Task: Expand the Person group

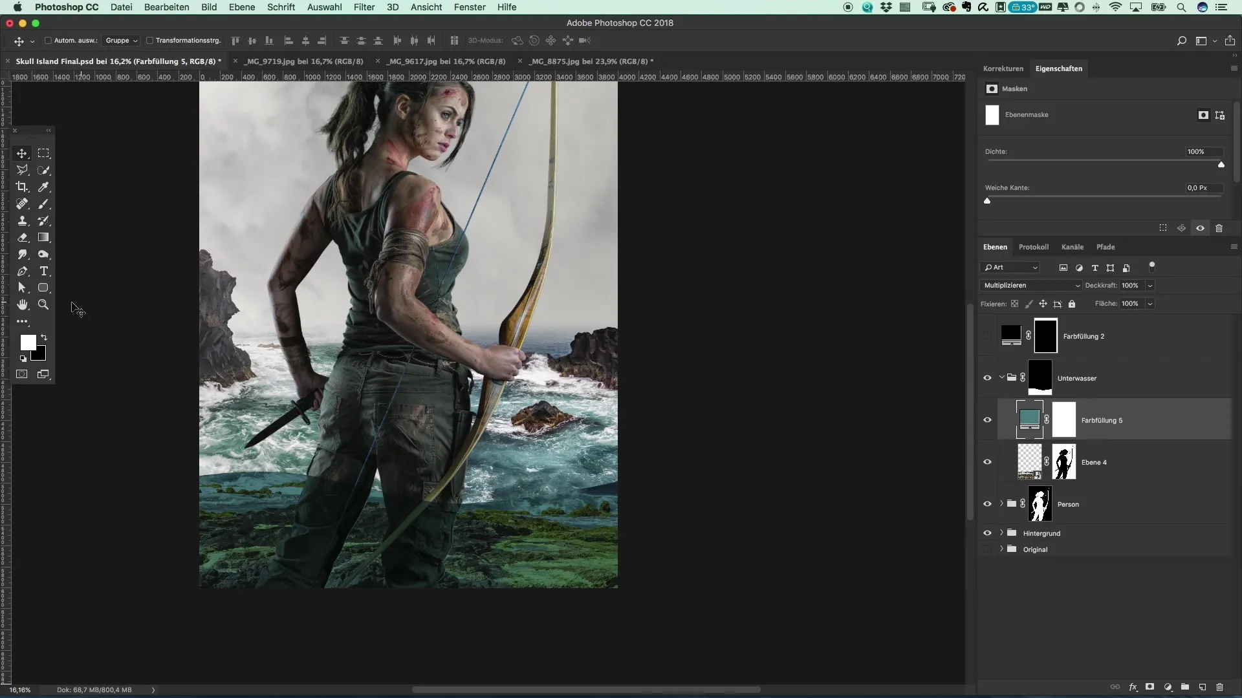Action: [1001, 503]
